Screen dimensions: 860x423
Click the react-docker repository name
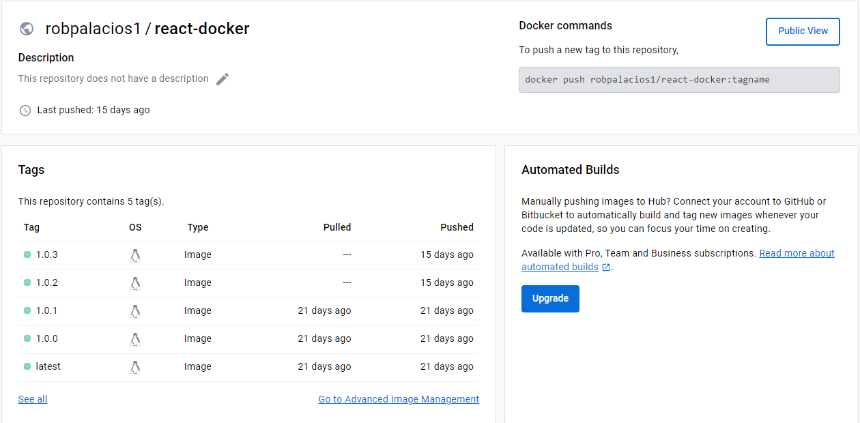tap(202, 29)
